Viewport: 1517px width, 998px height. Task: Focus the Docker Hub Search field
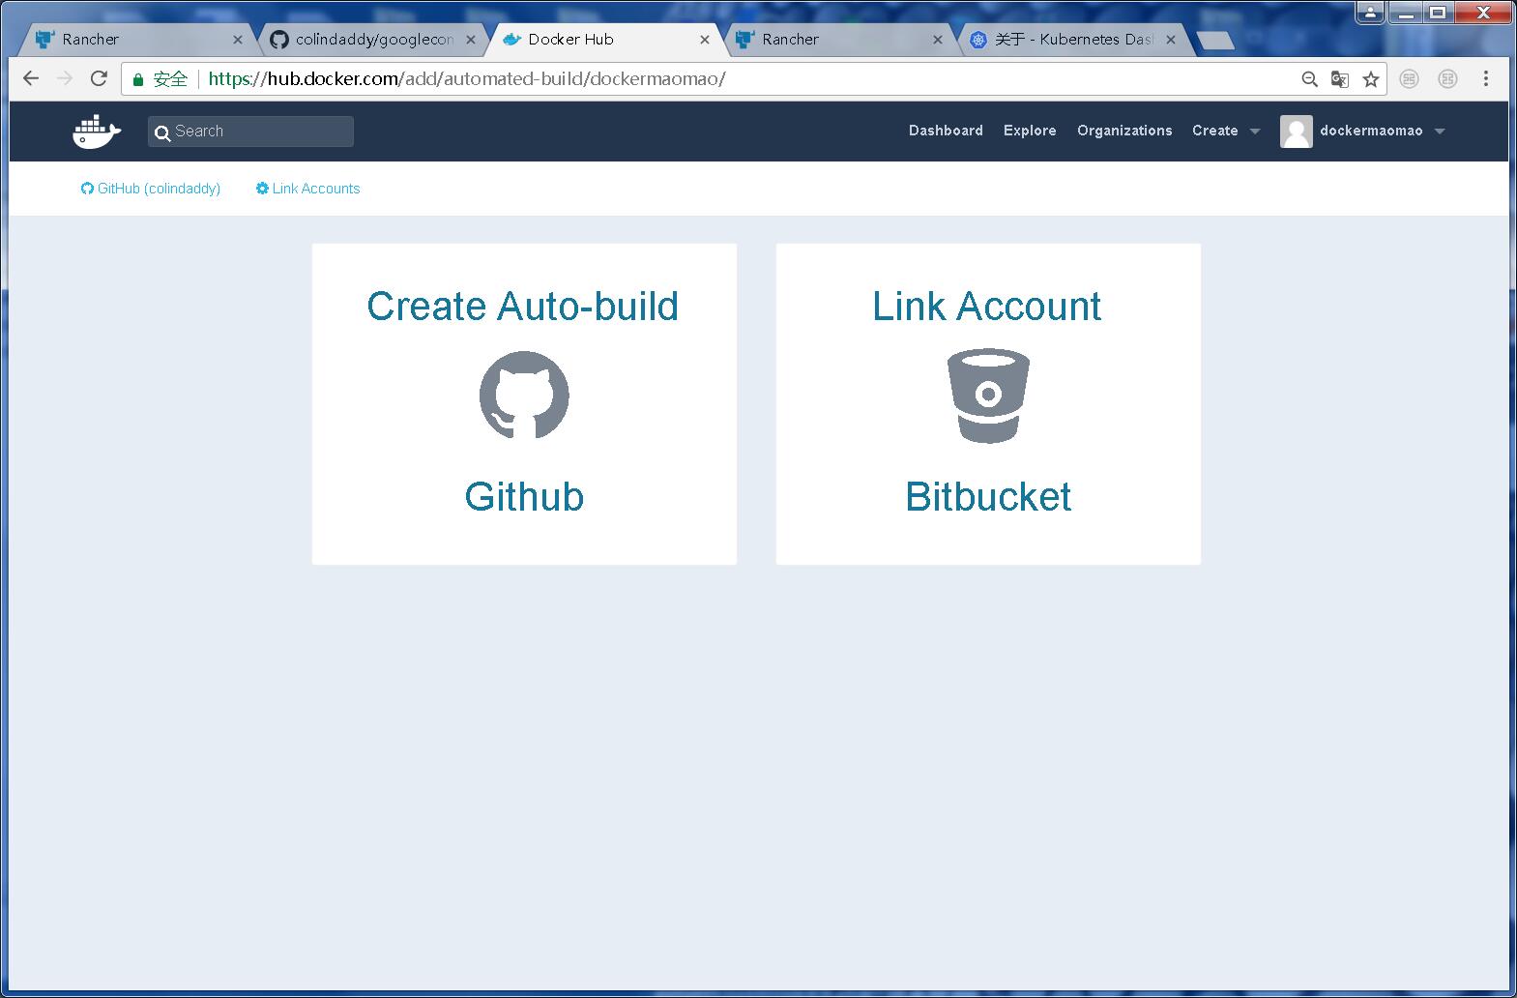point(250,132)
